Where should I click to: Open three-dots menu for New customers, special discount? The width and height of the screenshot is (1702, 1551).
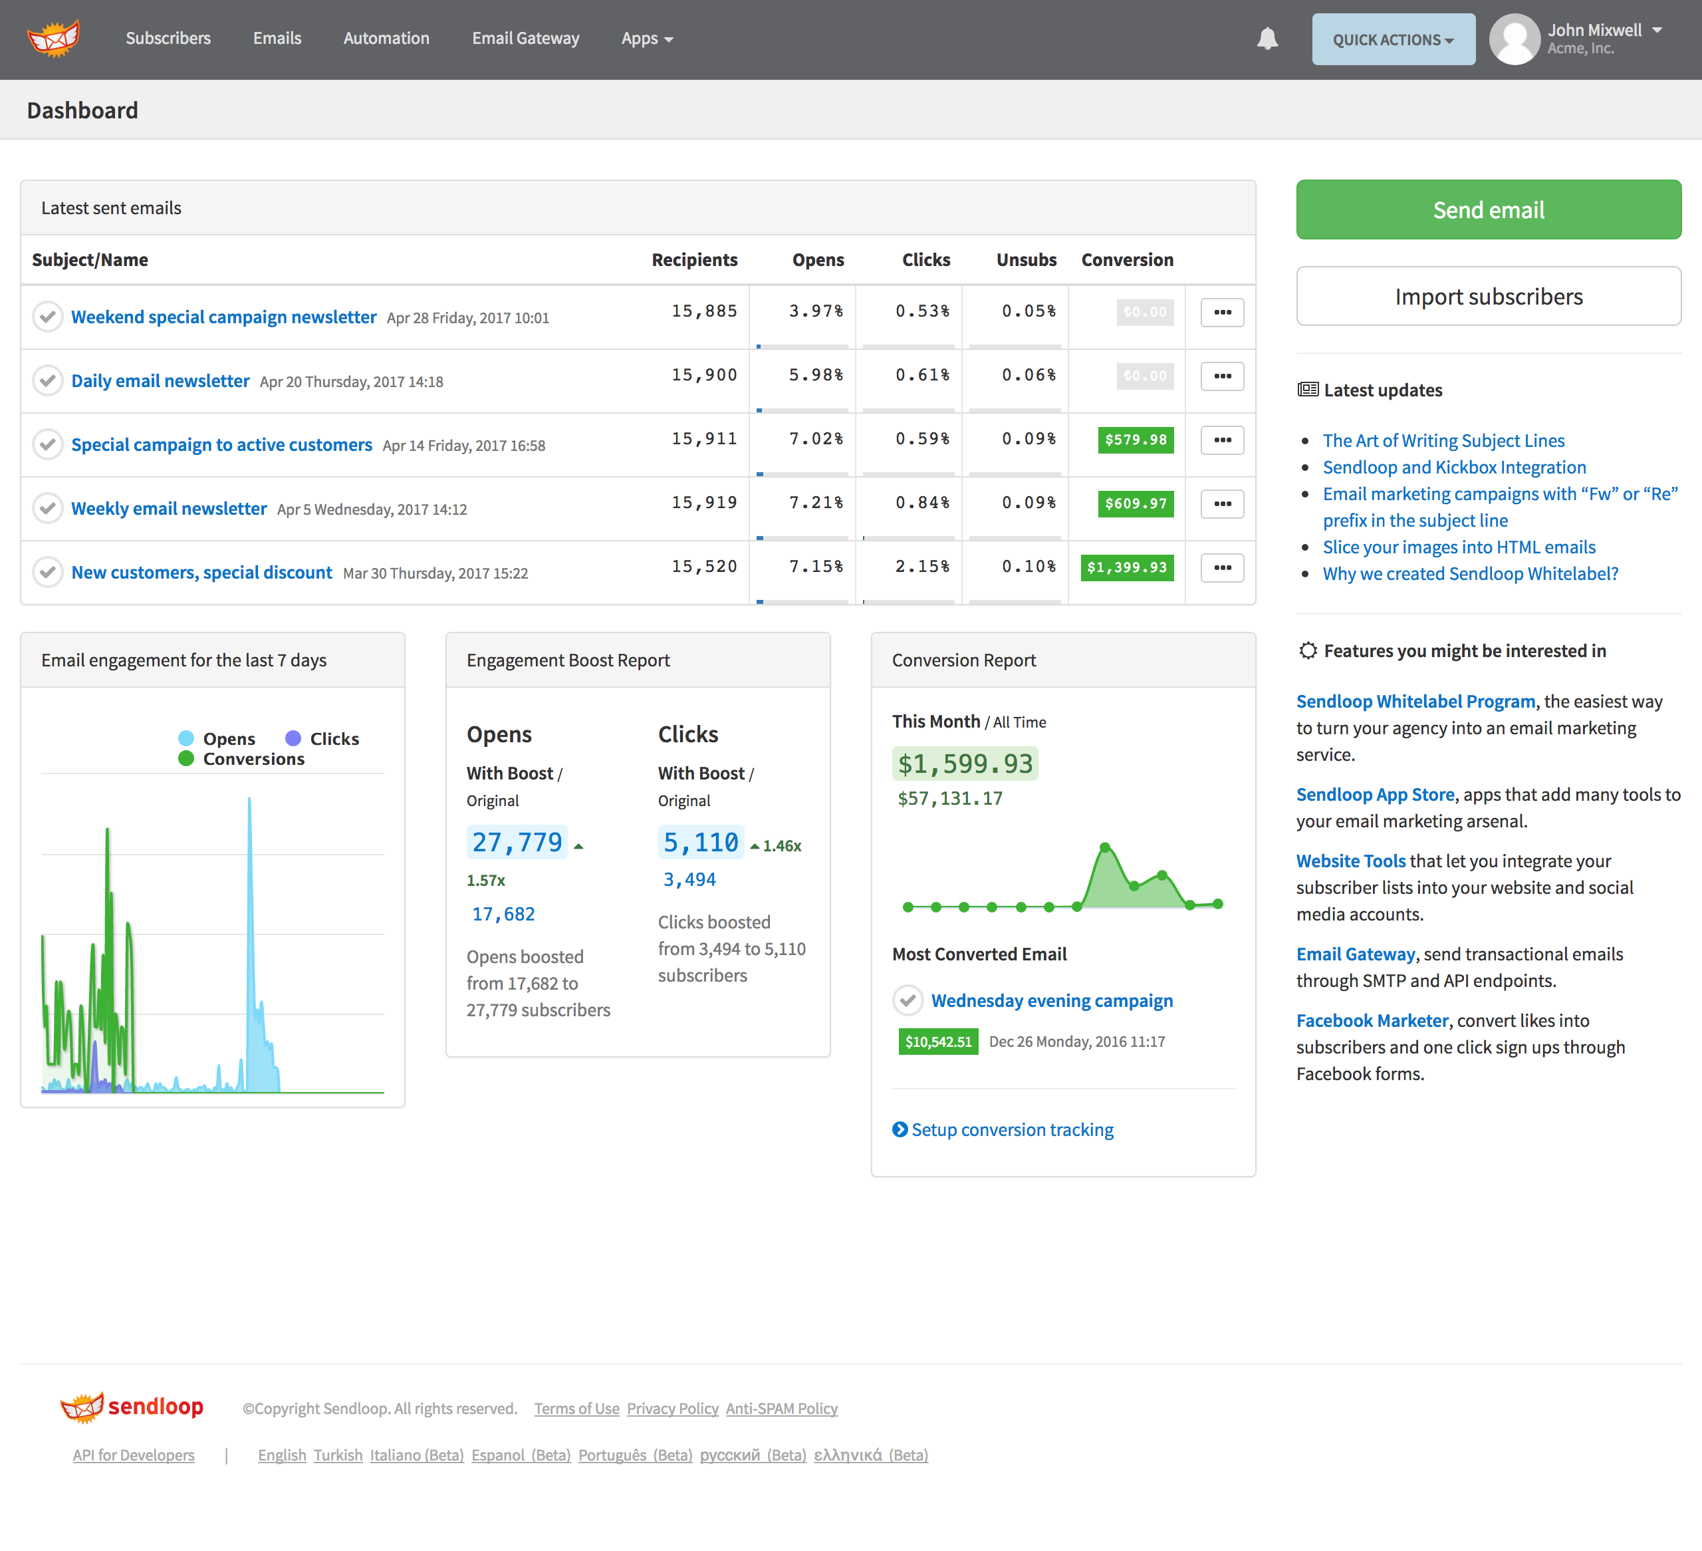point(1221,568)
